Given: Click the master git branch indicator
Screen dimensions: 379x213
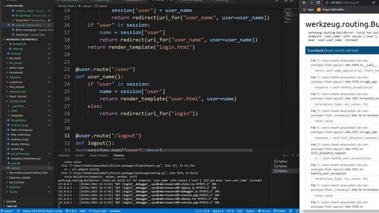Looking at the screenshot, I should 7,211.
